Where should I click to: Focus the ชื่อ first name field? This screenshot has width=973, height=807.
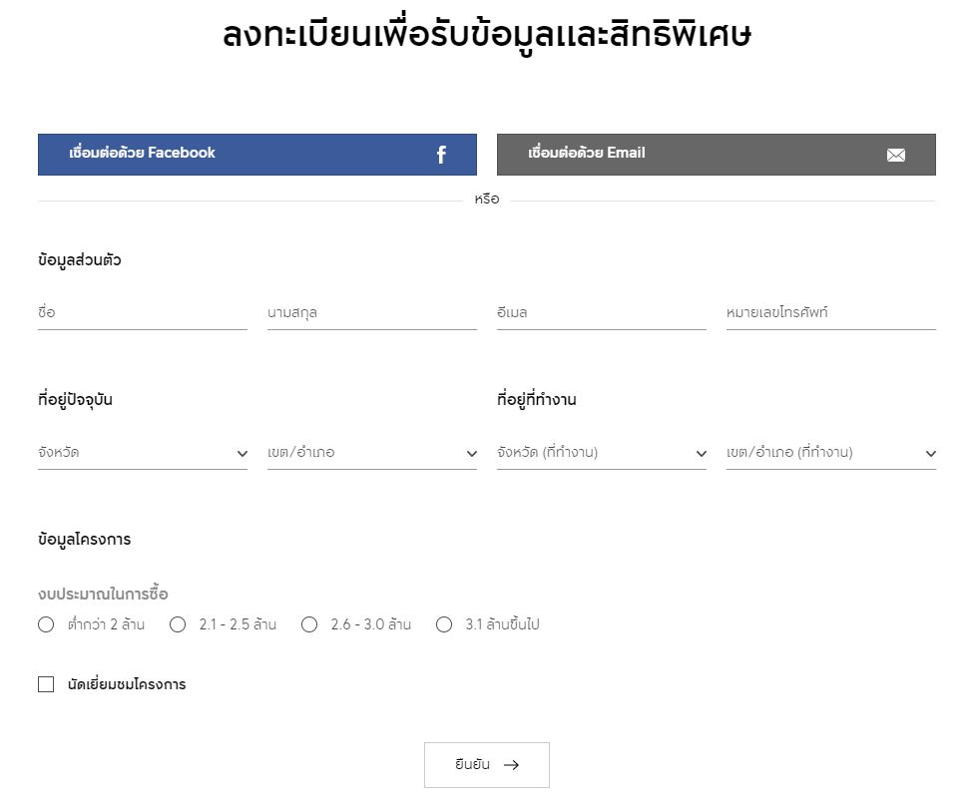pos(142,313)
